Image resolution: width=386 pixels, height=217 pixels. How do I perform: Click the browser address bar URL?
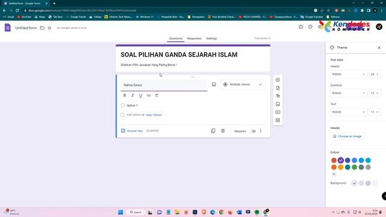point(82,11)
